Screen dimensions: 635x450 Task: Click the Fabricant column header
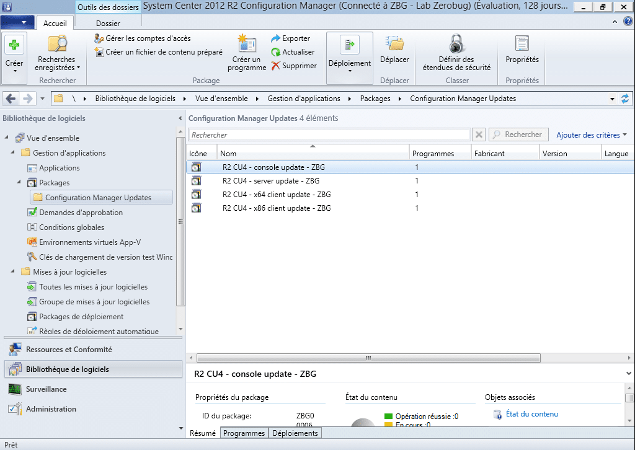pos(505,153)
